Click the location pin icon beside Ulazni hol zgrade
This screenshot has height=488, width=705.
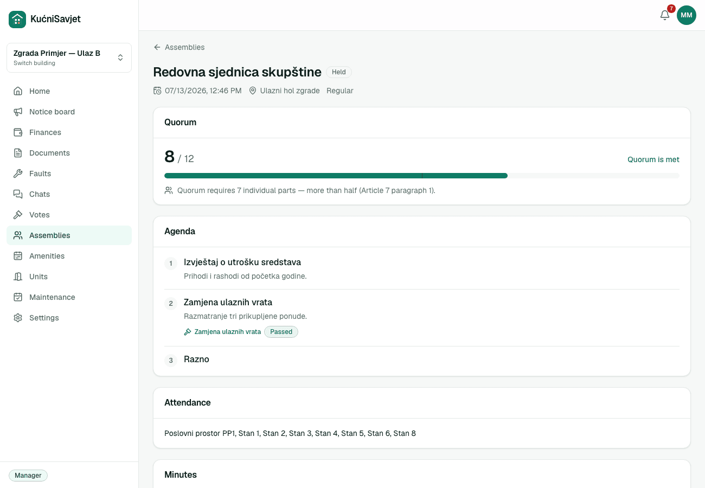(x=253, y=91)
